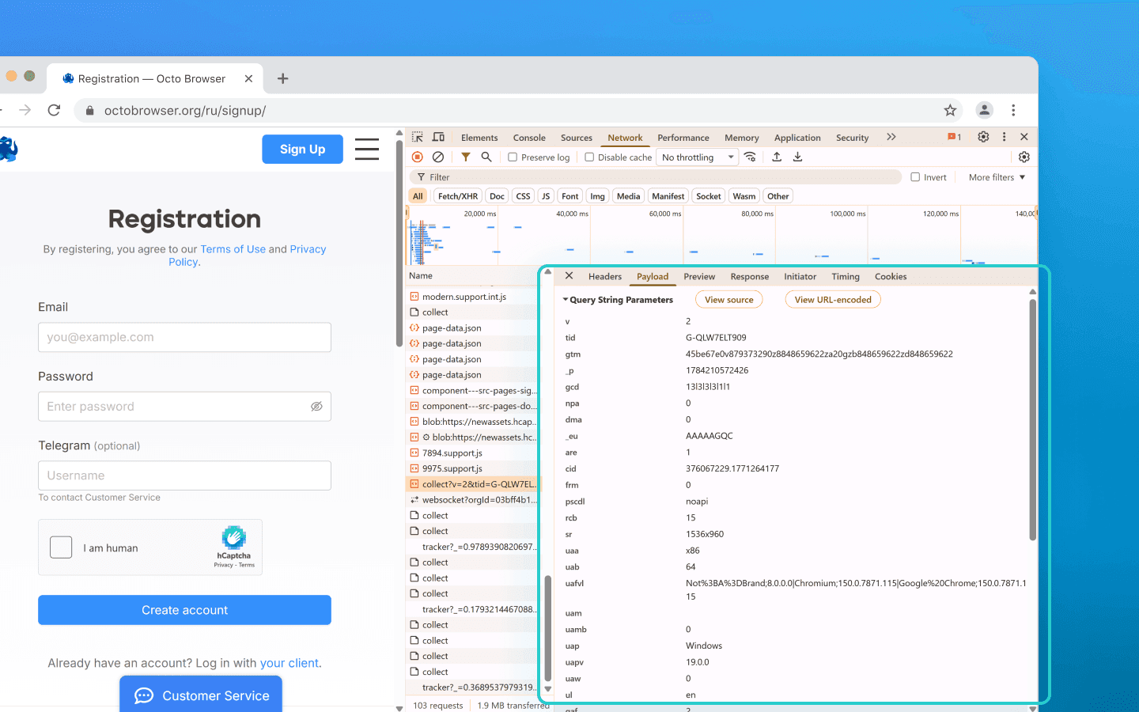Go forward in browser history

25,110
